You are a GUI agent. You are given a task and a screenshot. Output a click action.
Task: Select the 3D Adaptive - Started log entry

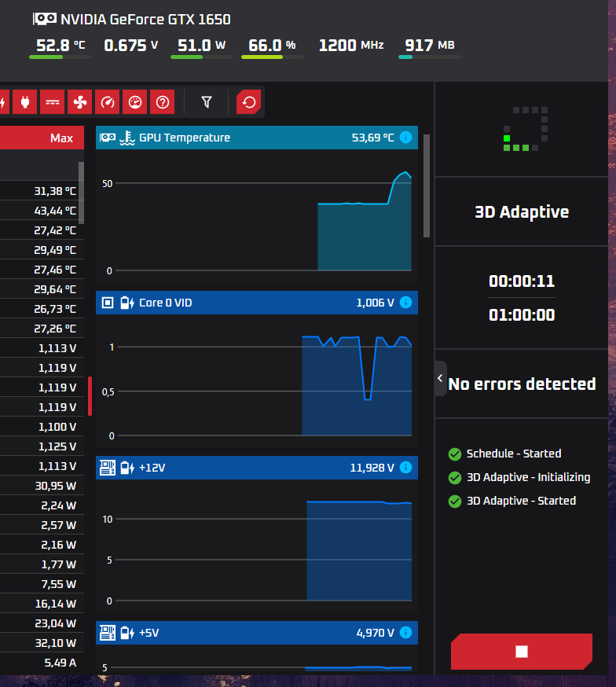tap(512, 501)
